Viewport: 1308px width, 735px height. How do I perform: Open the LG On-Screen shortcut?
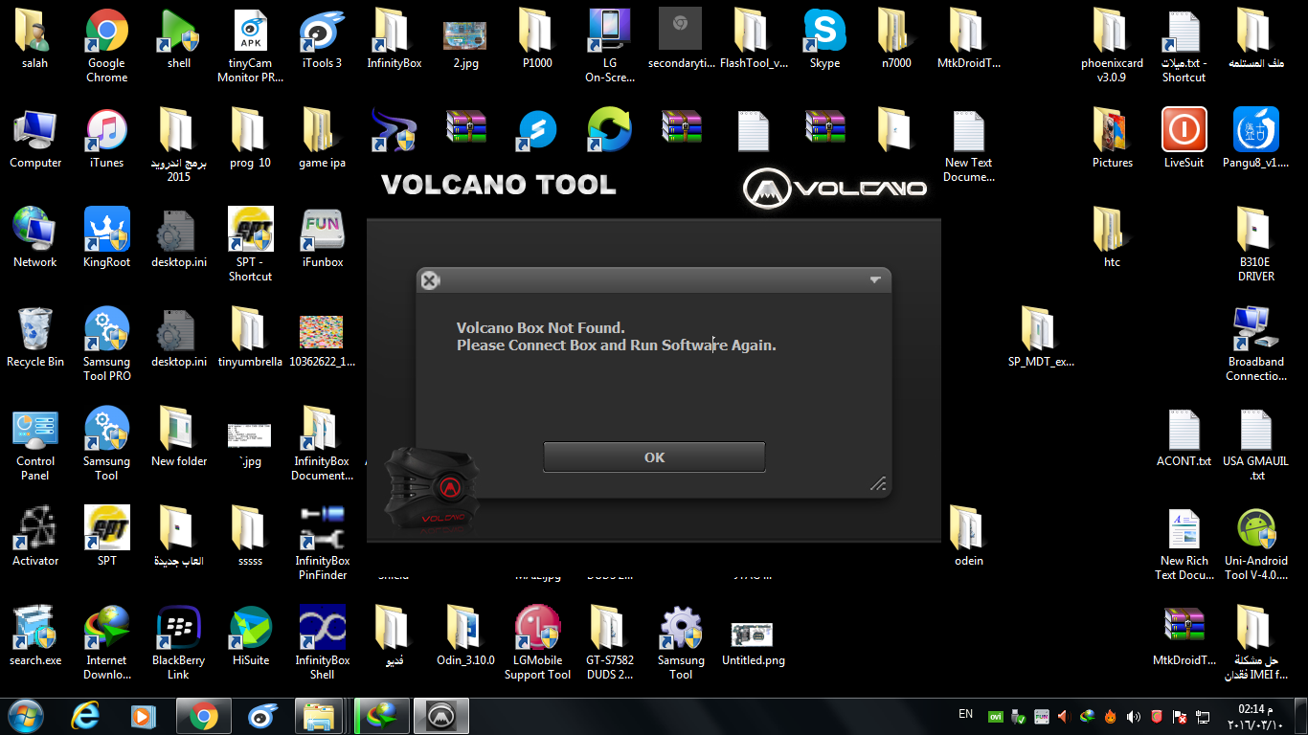pos(609,45)
